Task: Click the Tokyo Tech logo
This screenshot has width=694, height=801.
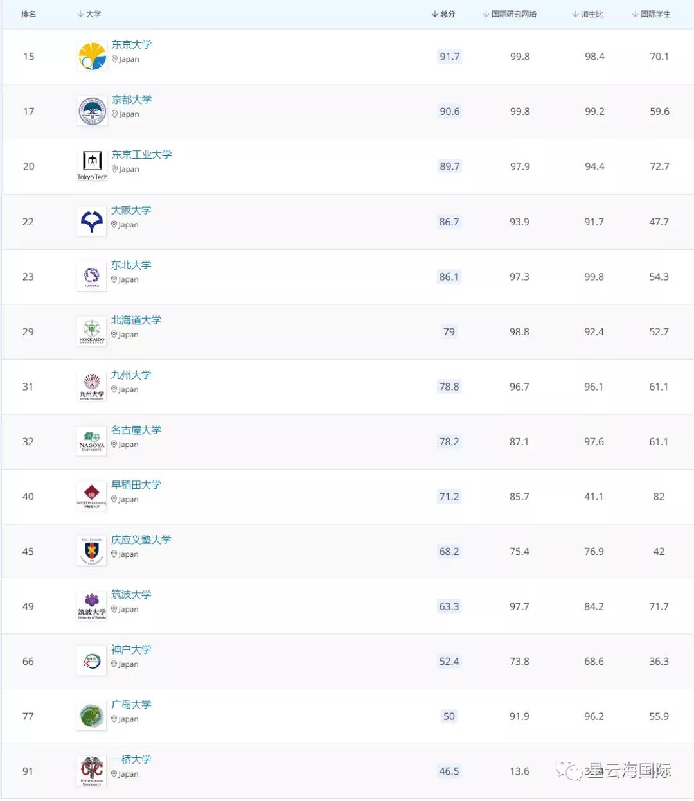Action: (92, 166)
